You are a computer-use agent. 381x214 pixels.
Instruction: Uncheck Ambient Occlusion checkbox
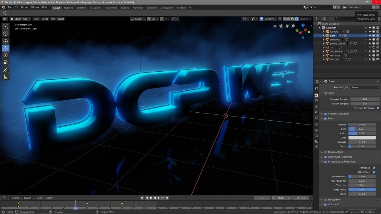(x=325, y=114)
